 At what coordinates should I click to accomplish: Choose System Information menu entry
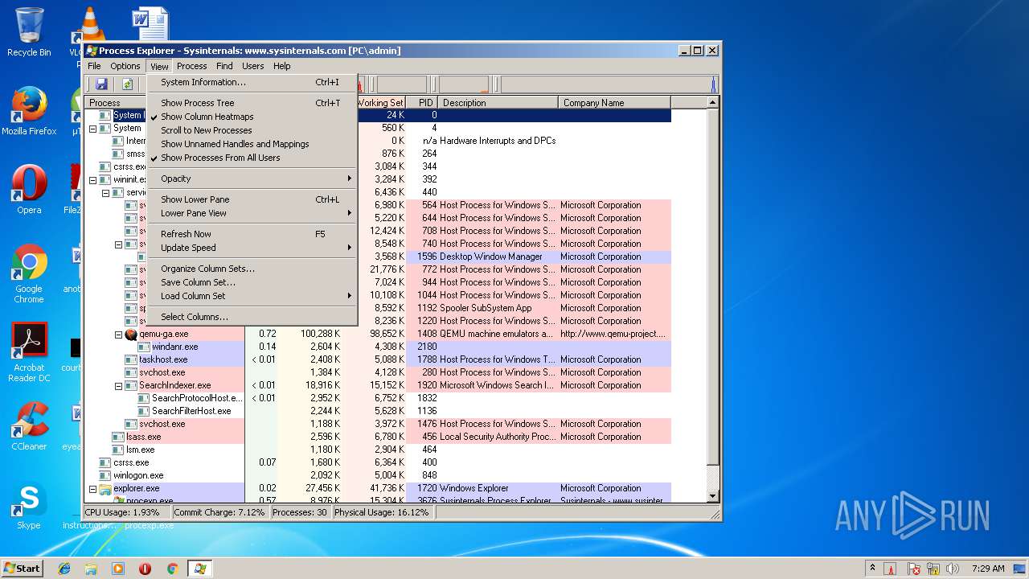coord(252,82)
